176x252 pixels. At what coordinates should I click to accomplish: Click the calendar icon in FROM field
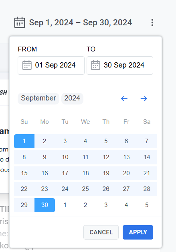tap(27, 65)
